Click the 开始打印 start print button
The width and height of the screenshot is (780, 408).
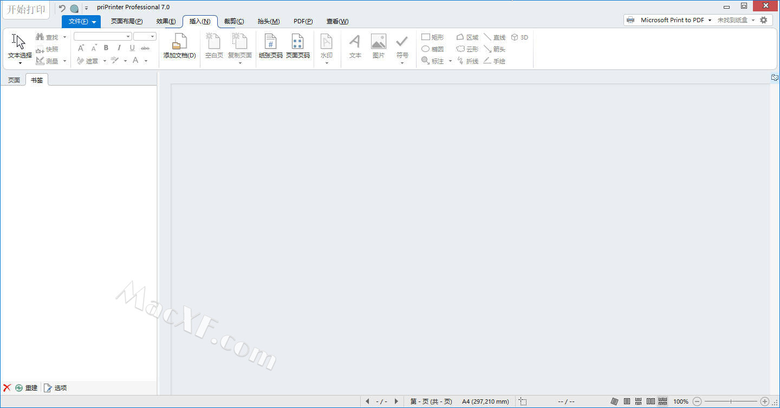(x=26, y=9)
